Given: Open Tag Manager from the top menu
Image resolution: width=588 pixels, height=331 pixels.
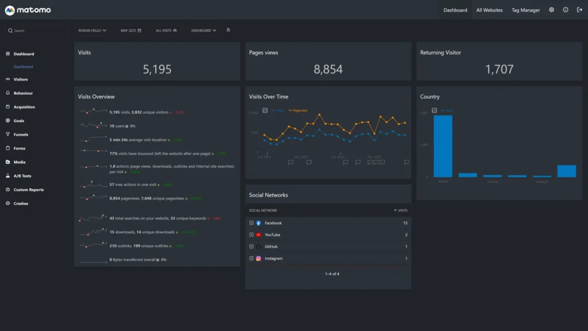Looking at the screenshot, I should point(525,10).
